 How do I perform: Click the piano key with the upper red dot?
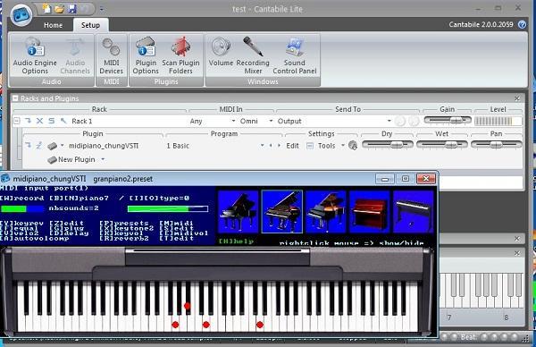pos(187,298)
